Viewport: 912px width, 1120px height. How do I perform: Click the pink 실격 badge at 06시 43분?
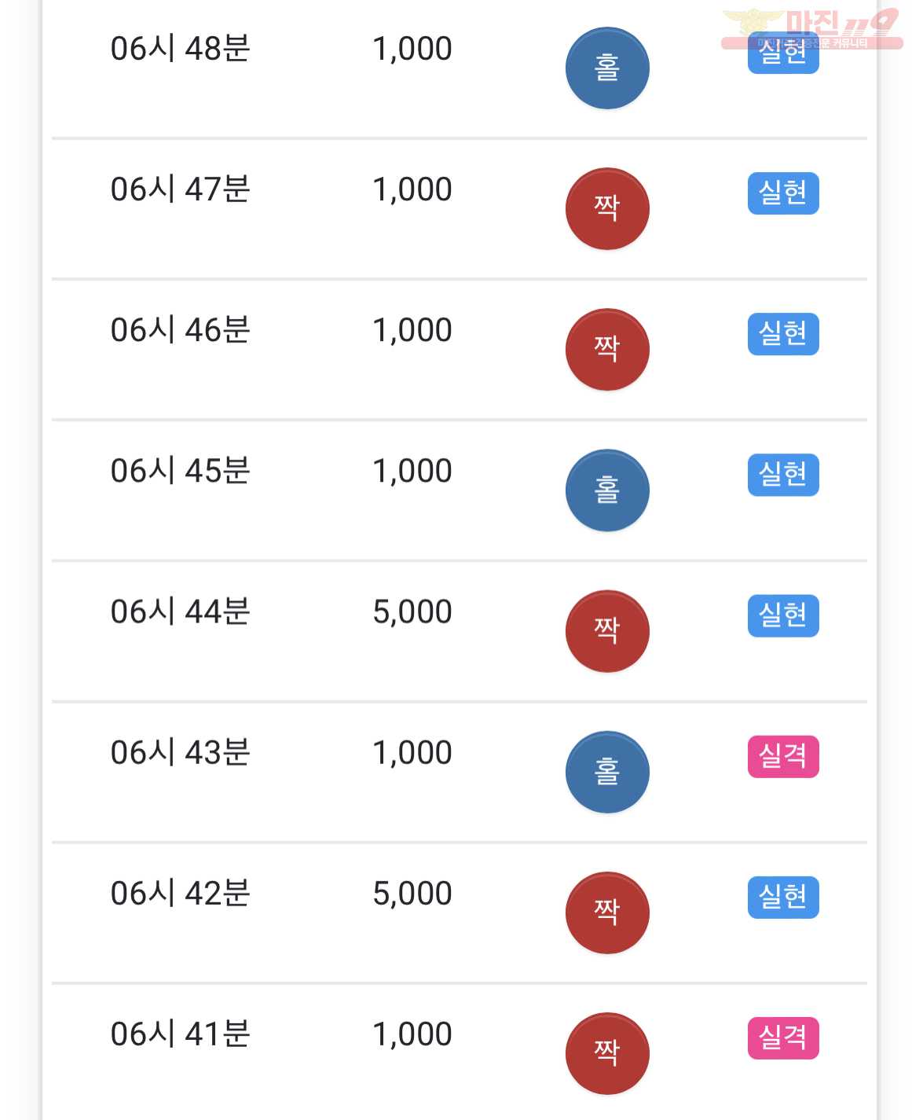783,756
